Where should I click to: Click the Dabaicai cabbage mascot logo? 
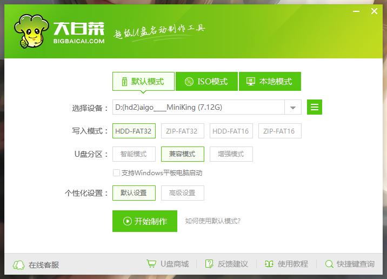pyautogui.click(x=31, y=31)
